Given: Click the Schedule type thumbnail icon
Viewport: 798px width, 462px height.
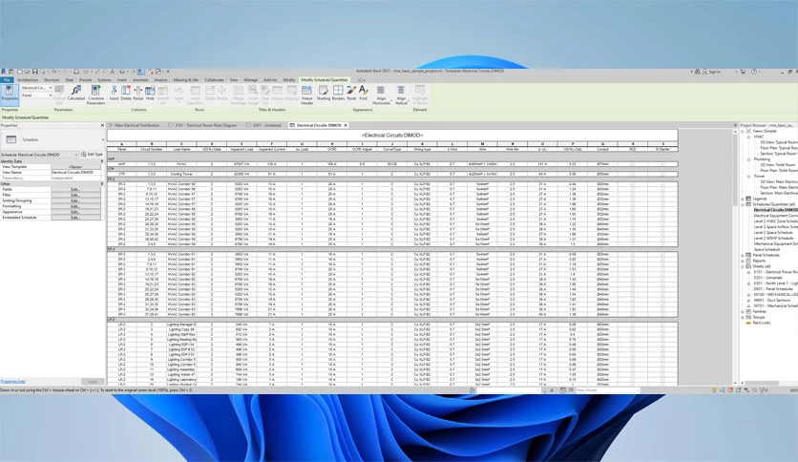Looking at the screenshot, I should pos(11,139).
